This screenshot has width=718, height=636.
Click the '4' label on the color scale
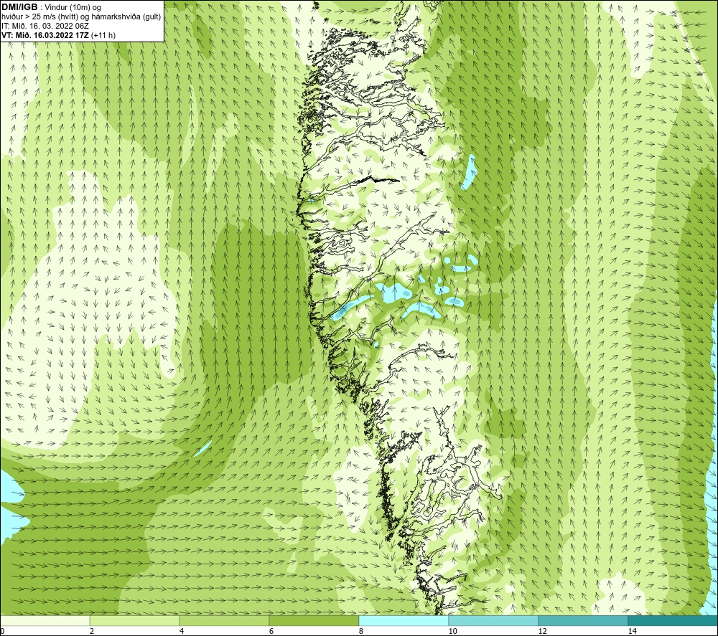coord(182,632)
